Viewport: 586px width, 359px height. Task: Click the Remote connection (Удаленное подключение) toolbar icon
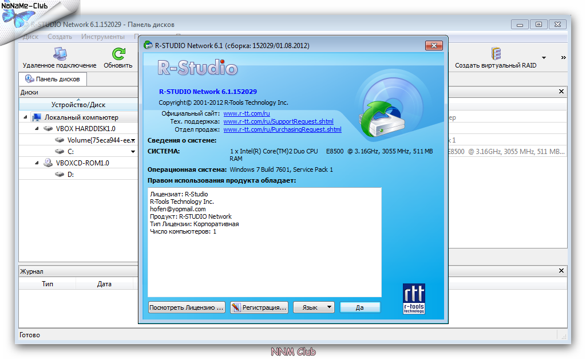tap(60, 54)
